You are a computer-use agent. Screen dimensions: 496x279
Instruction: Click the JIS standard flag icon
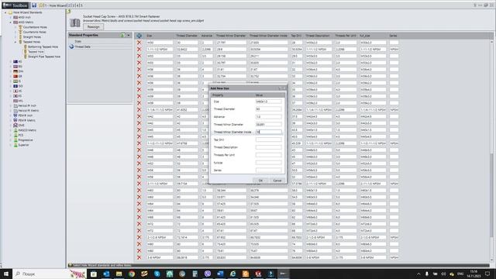coord(15,91)
